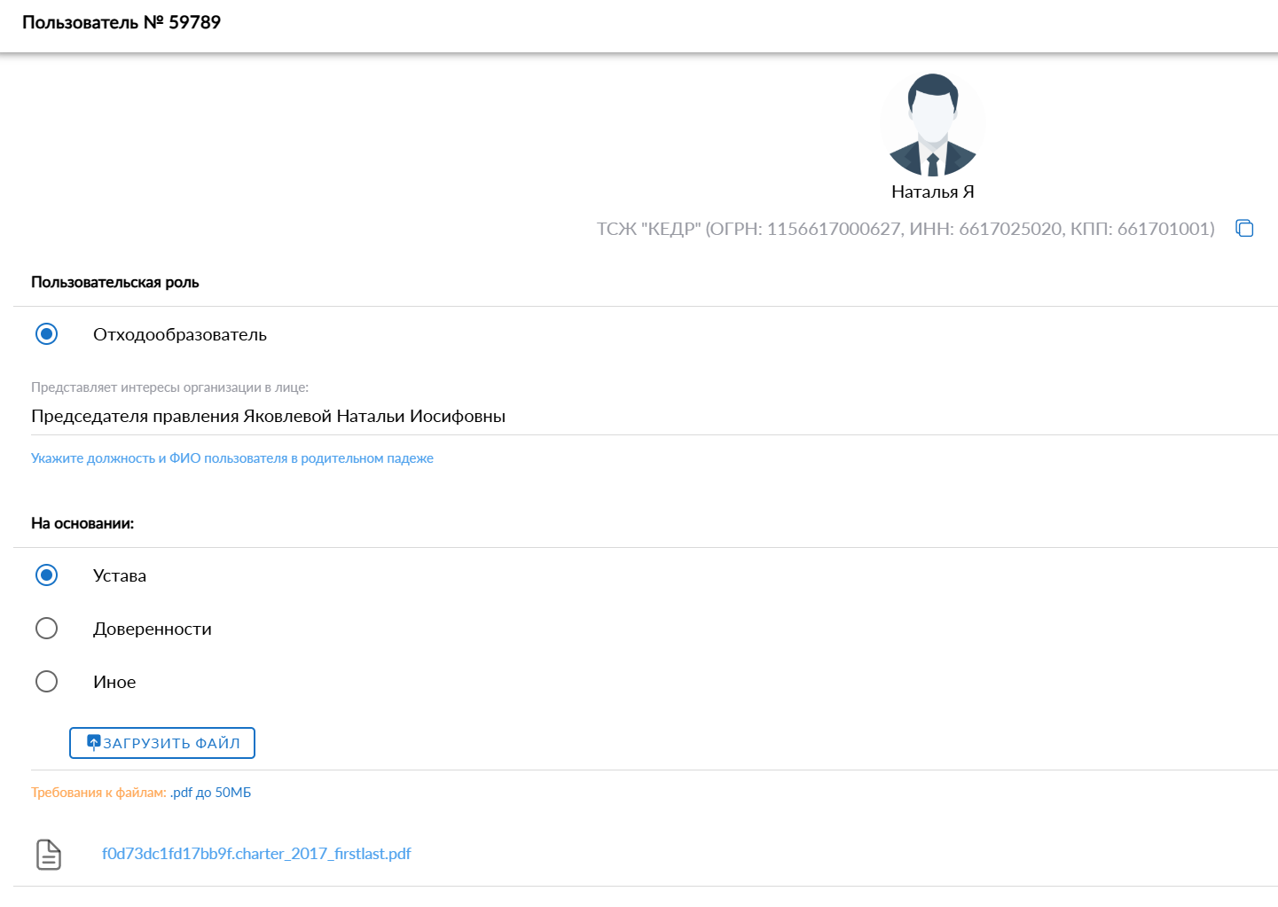The height and width of the screenshot is (907, 1278).
Task: Click the orange Требования к файлам label
Action: [98, 793]
